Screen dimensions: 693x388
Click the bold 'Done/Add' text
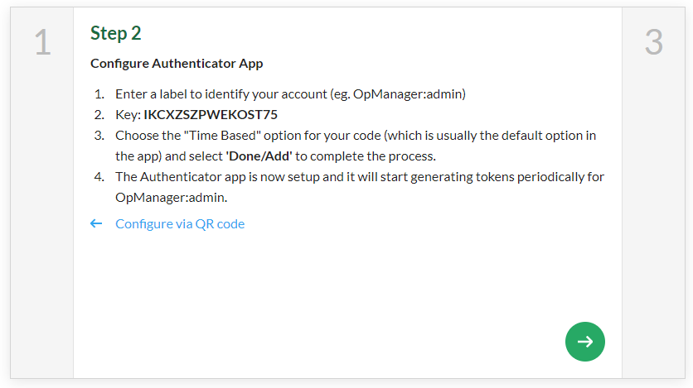point(259,156)
